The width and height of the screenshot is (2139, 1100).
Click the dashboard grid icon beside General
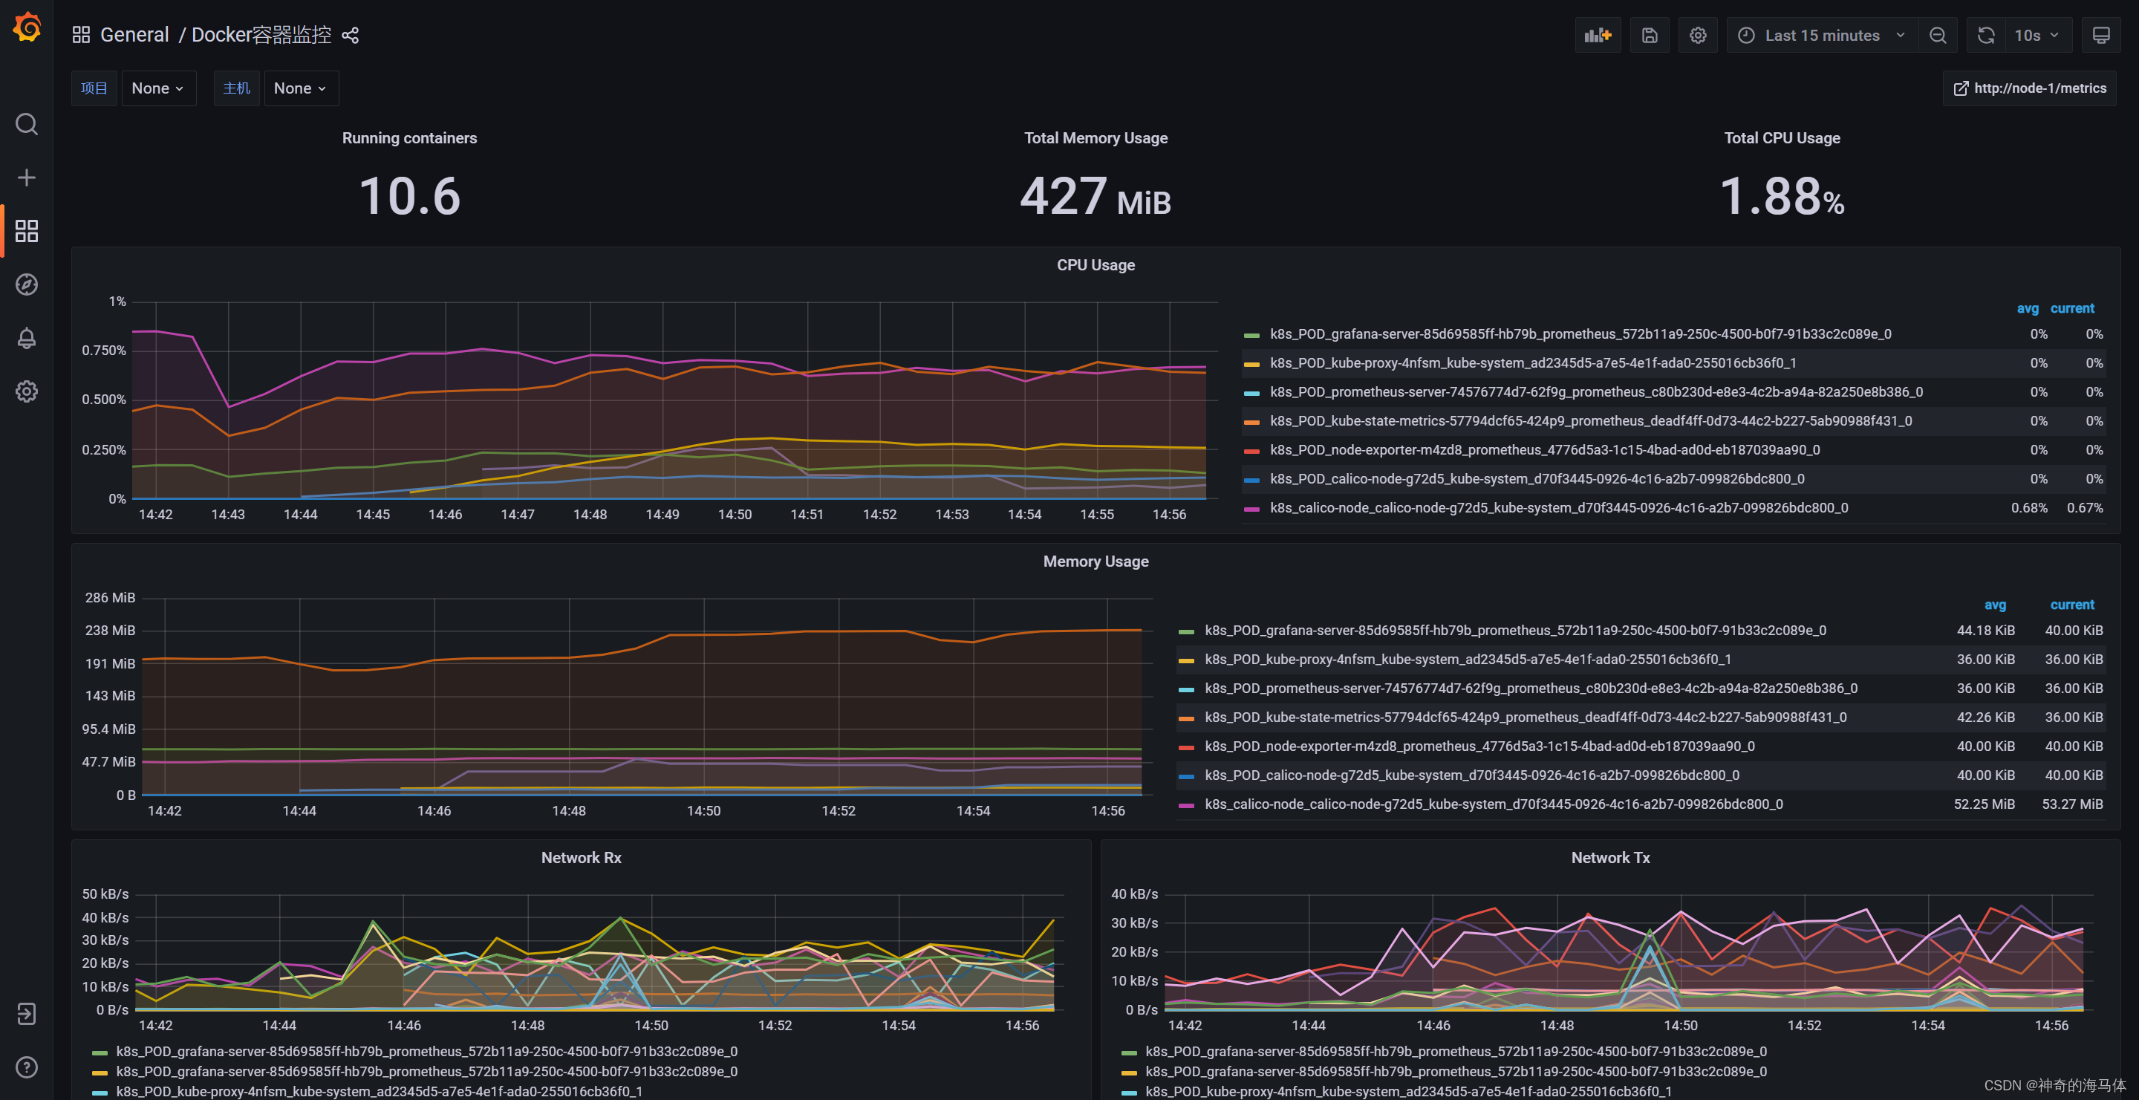[x=80, y=35]
